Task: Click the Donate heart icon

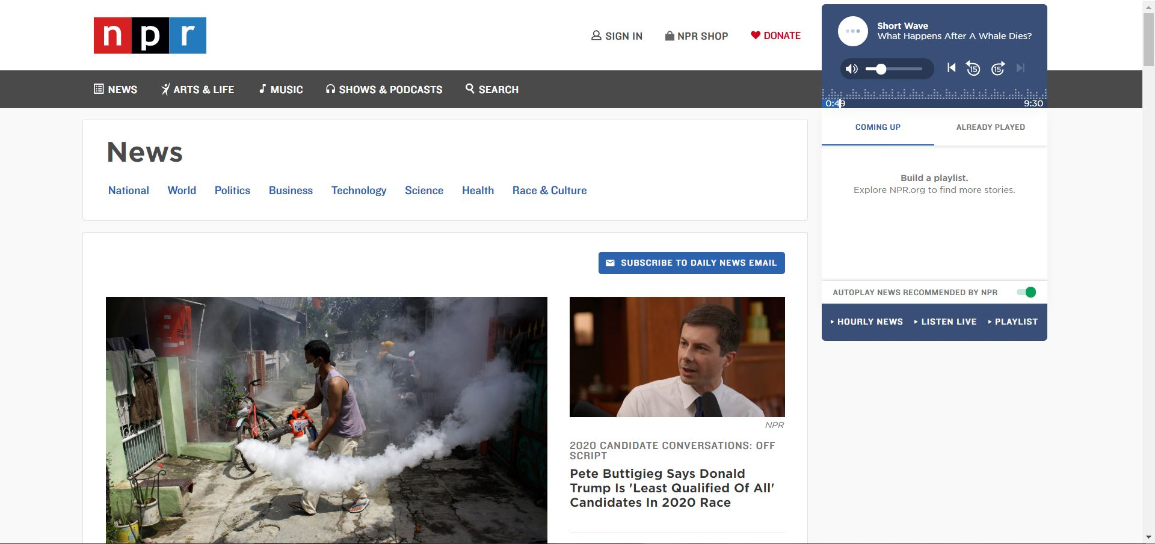Action: [x=756, y=35]
